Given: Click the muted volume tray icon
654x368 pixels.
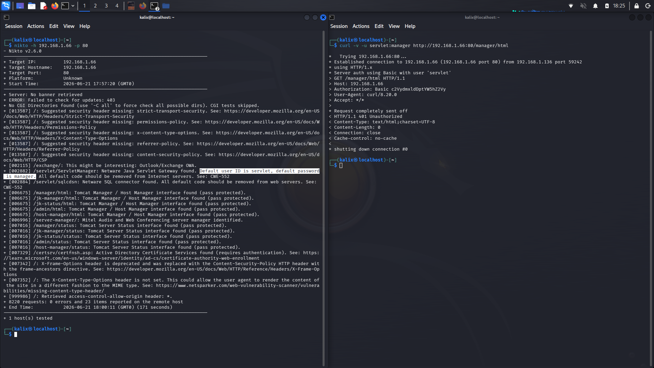Looking at the screenshot, I should click(x=583, y=6).
